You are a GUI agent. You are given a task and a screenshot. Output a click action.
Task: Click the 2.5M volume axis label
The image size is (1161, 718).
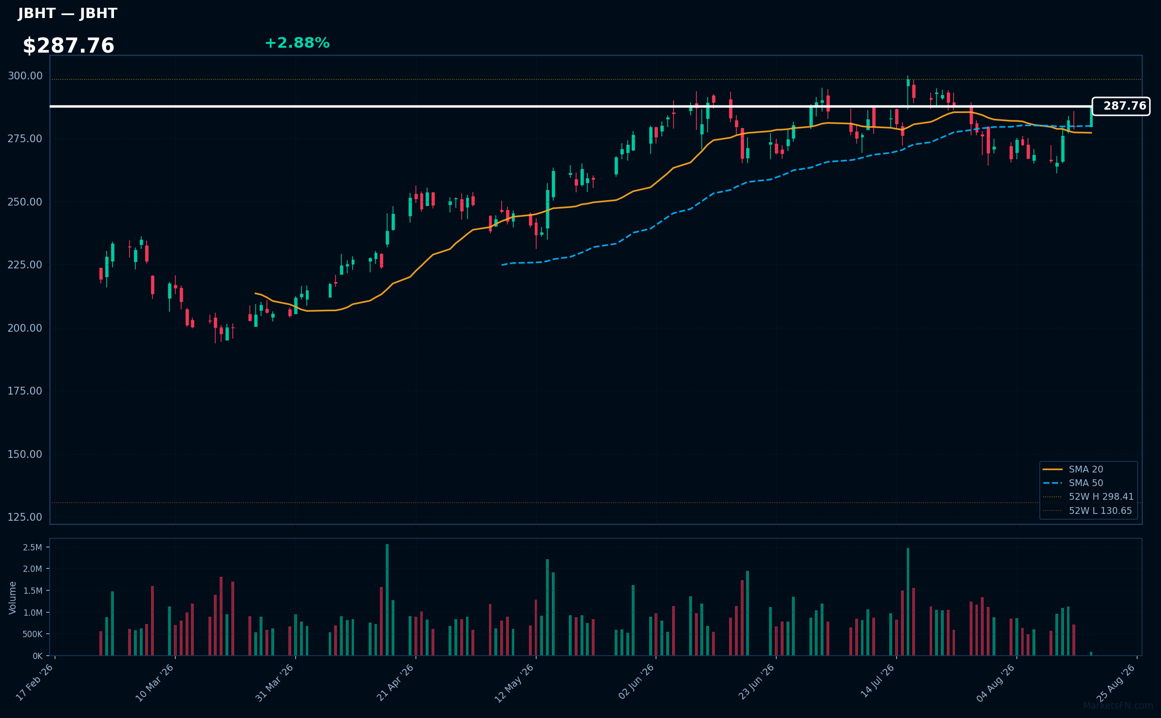tap(33, 548)
